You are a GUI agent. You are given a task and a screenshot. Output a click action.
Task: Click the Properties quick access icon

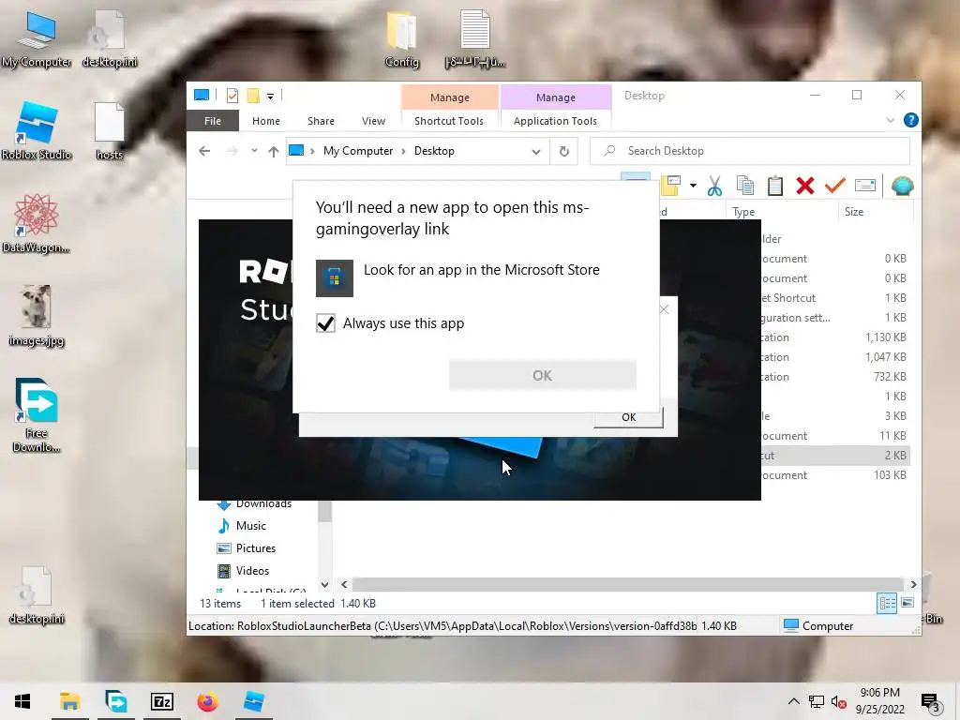232,96
